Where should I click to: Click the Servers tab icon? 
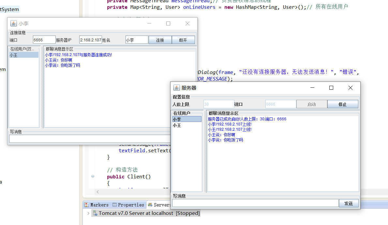tap(150, 205)
